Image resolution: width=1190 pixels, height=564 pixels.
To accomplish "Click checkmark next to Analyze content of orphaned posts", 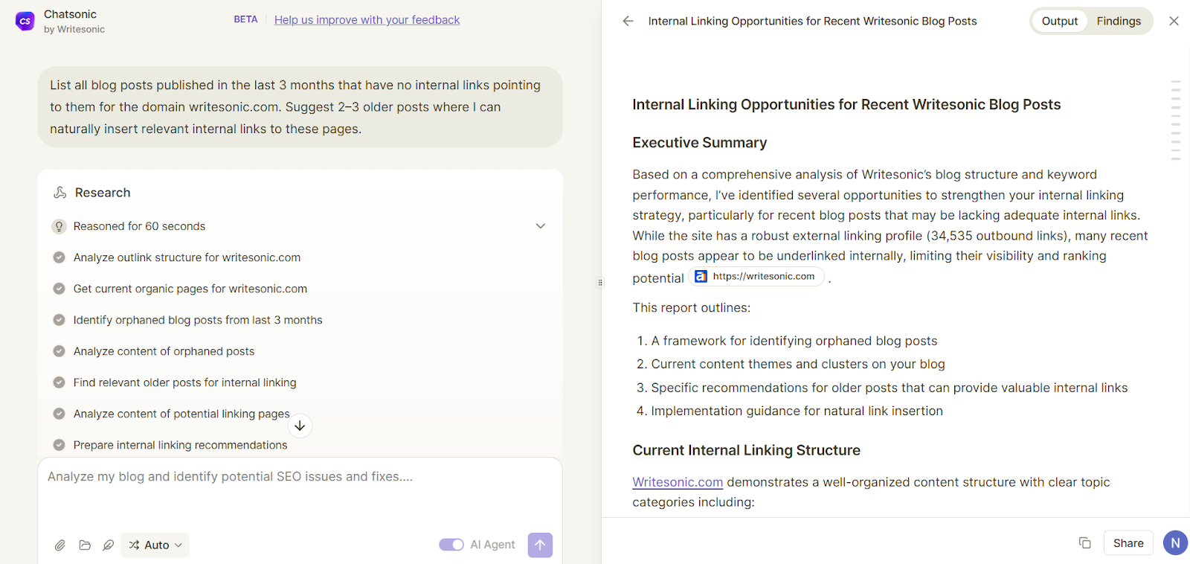I will (59, 351).
